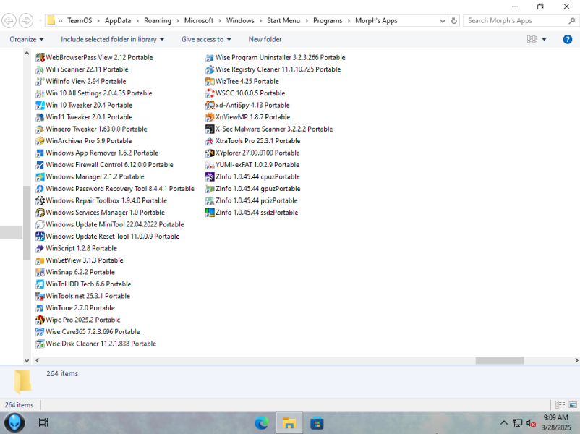Expand Include selected folder in library menu
This screenshot has height=434, width=580.
(x=112, y=39)
